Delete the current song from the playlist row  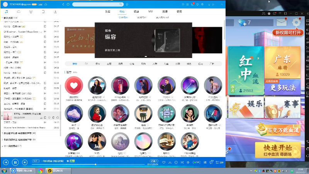coord(53,118)
